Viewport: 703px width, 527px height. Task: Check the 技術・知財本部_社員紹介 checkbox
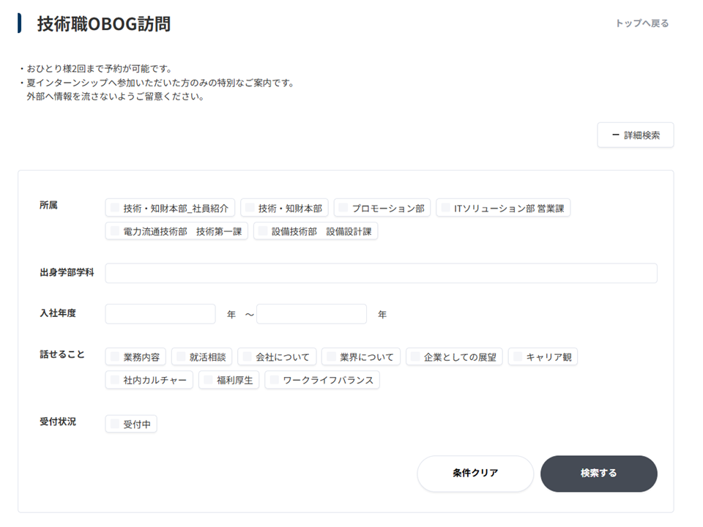click(114, 208)
